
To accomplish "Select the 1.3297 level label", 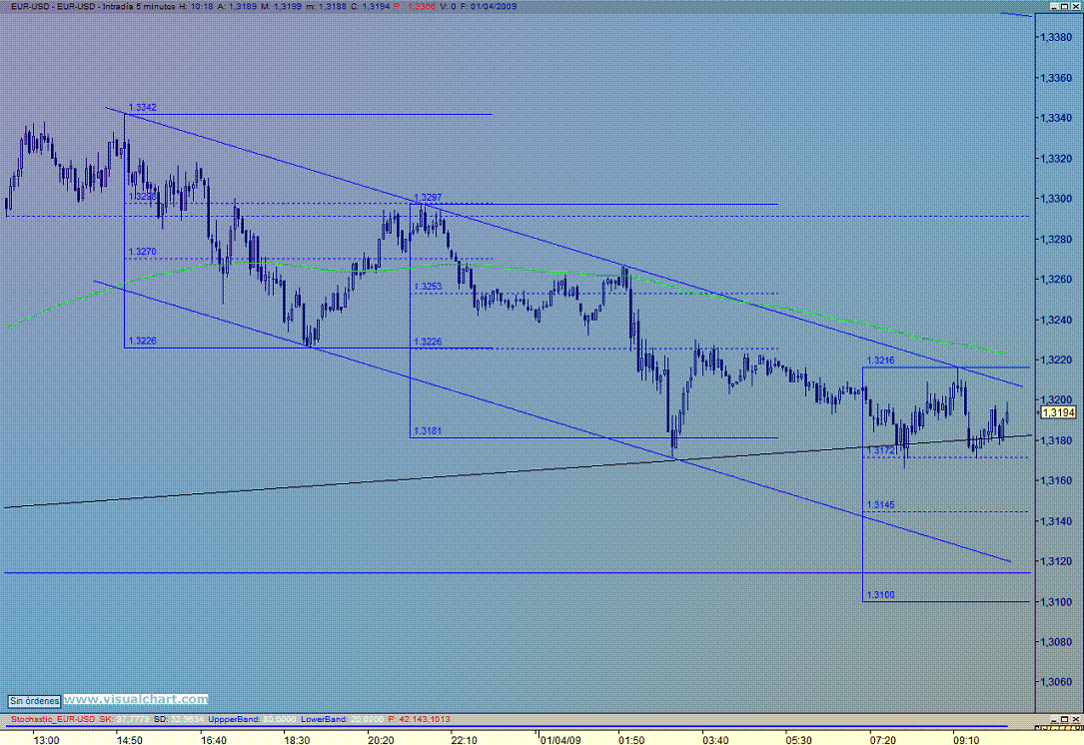I will coord(428,198).
